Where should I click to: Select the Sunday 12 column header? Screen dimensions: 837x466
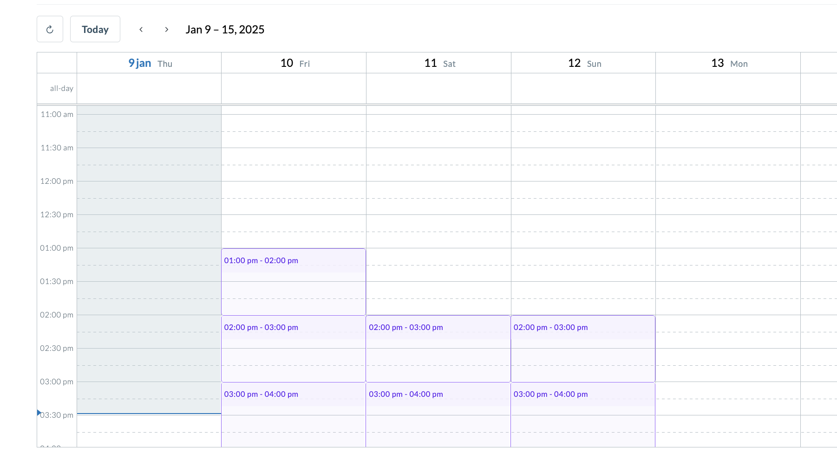(583, 63)
